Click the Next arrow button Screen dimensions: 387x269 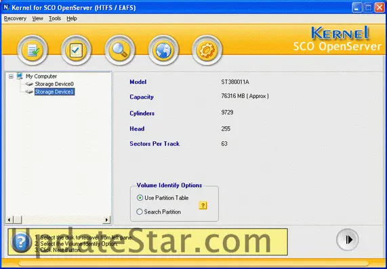click(x=347, y=239)
